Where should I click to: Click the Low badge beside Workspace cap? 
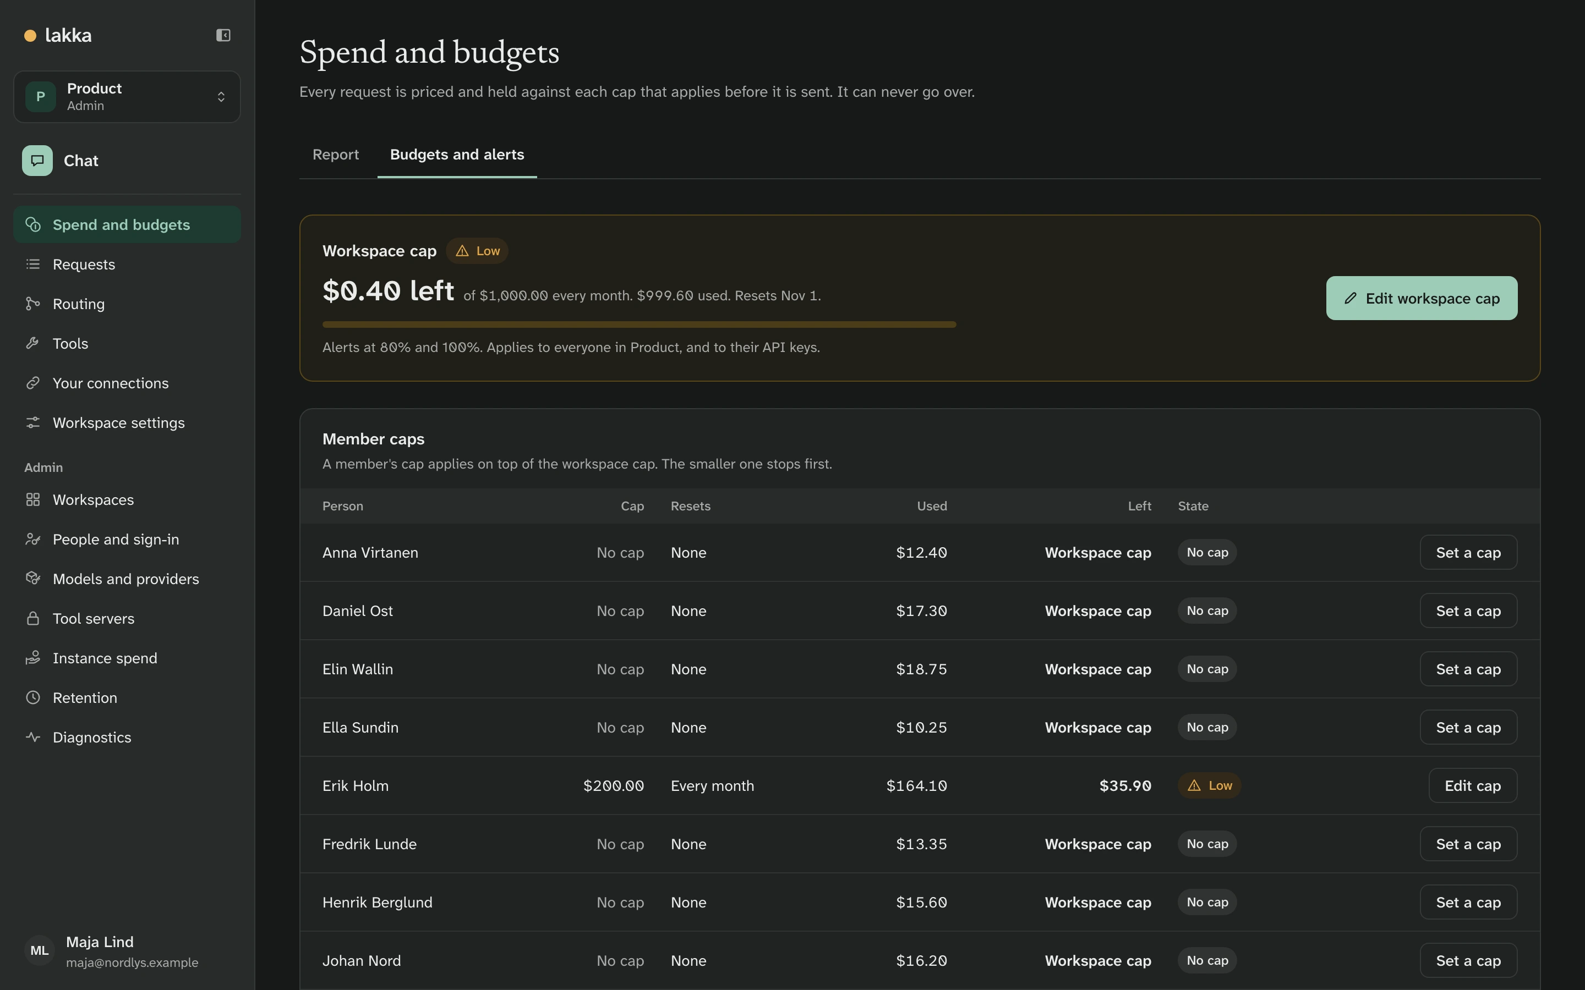pyautogui.click(x=478, y=251)
